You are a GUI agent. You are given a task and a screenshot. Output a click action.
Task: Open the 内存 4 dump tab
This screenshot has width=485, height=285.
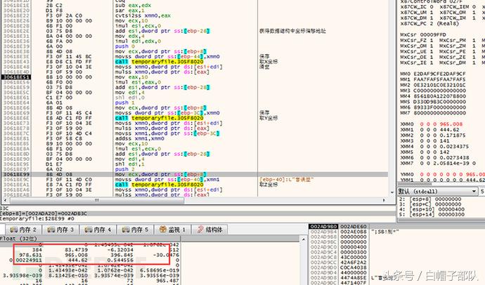tap(98, 230)
